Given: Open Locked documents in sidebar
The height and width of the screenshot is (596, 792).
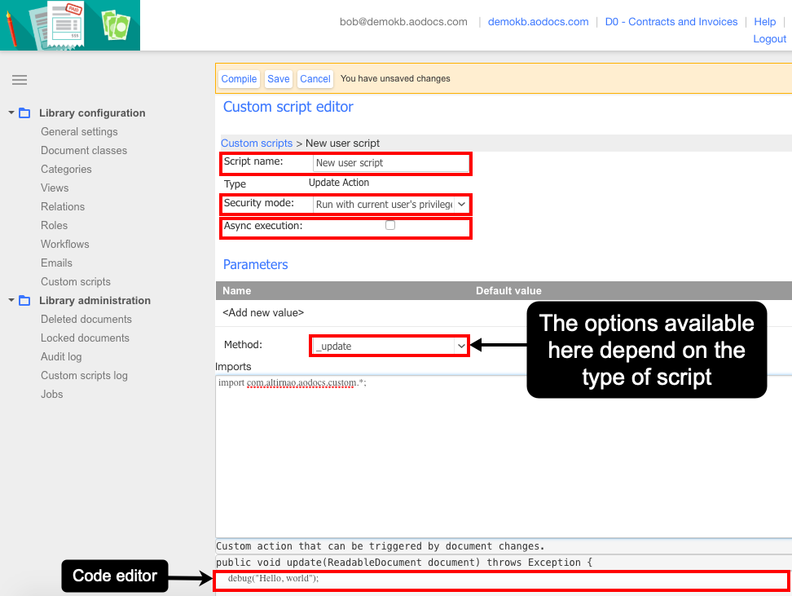Looking at the screenshot, I should tap(85, 338).
